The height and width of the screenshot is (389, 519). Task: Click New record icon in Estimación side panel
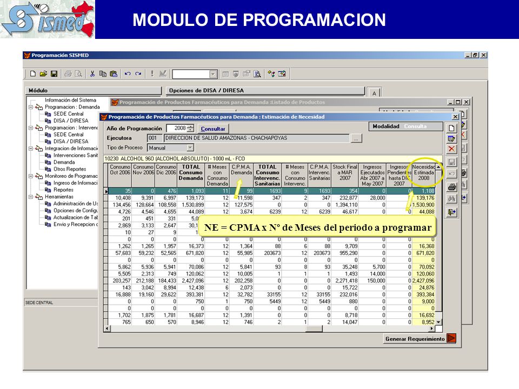(451, 128)
